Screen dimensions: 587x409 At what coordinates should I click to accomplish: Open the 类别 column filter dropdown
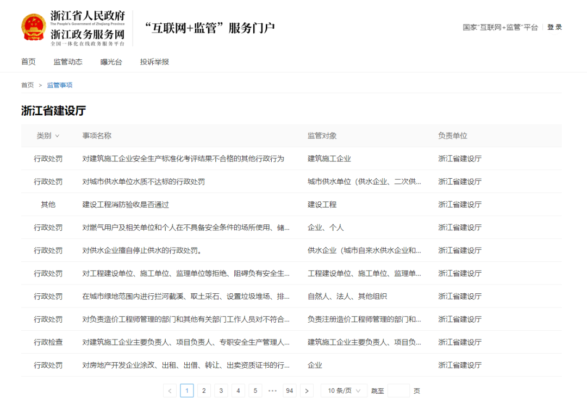tap(48, 136)
